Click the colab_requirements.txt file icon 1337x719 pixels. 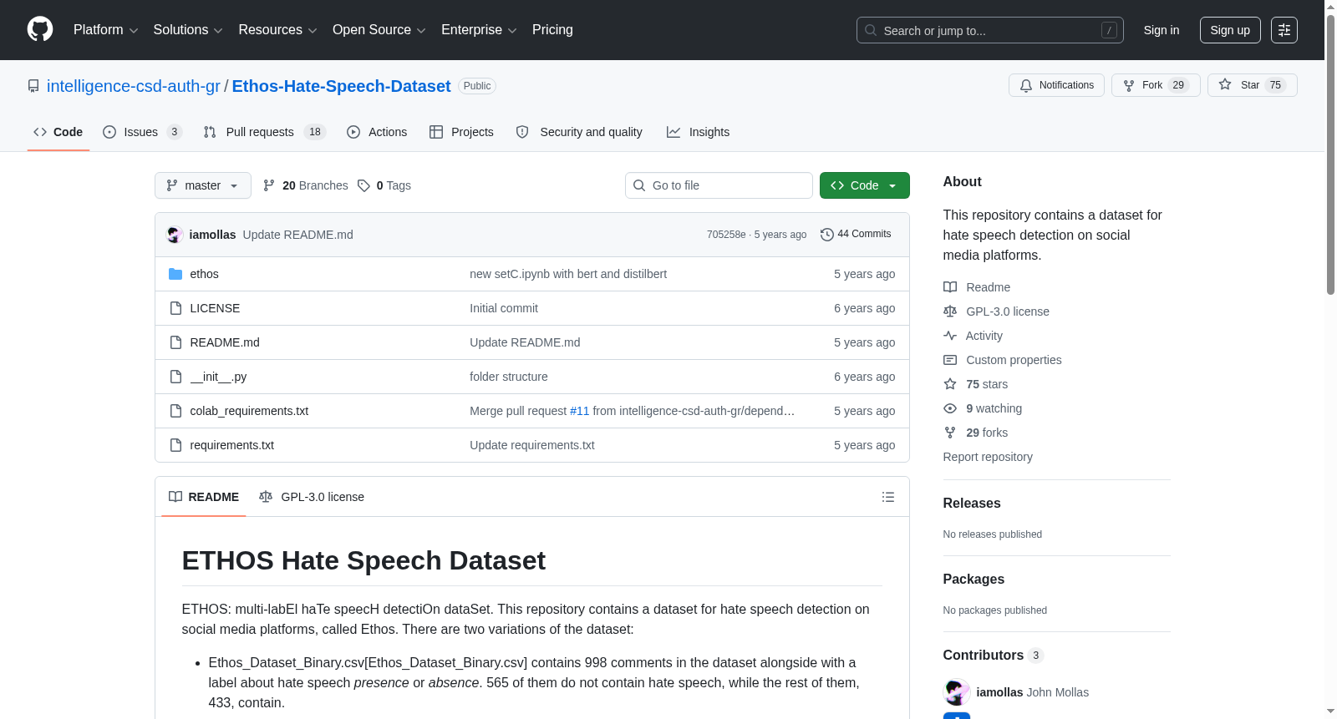[175, 411]
